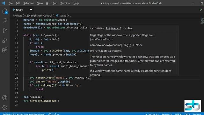Screen dimensions: 204x115
Task: Open the Accounts menu icon
Action: pyautogui.click(x=5, y=97)
